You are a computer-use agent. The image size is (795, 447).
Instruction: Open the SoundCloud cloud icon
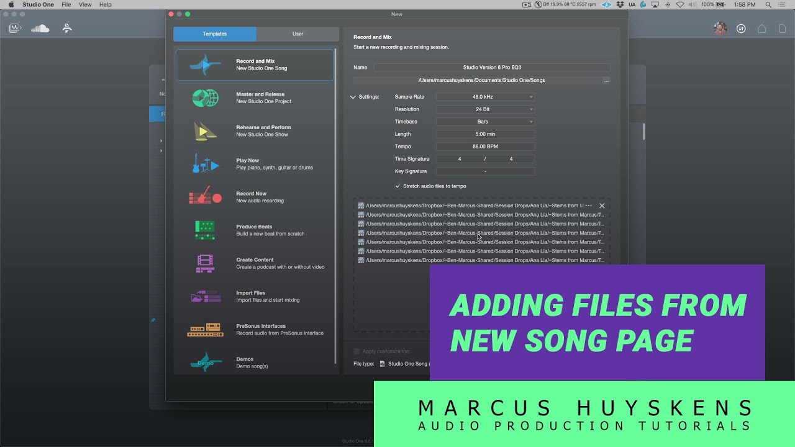40,29
